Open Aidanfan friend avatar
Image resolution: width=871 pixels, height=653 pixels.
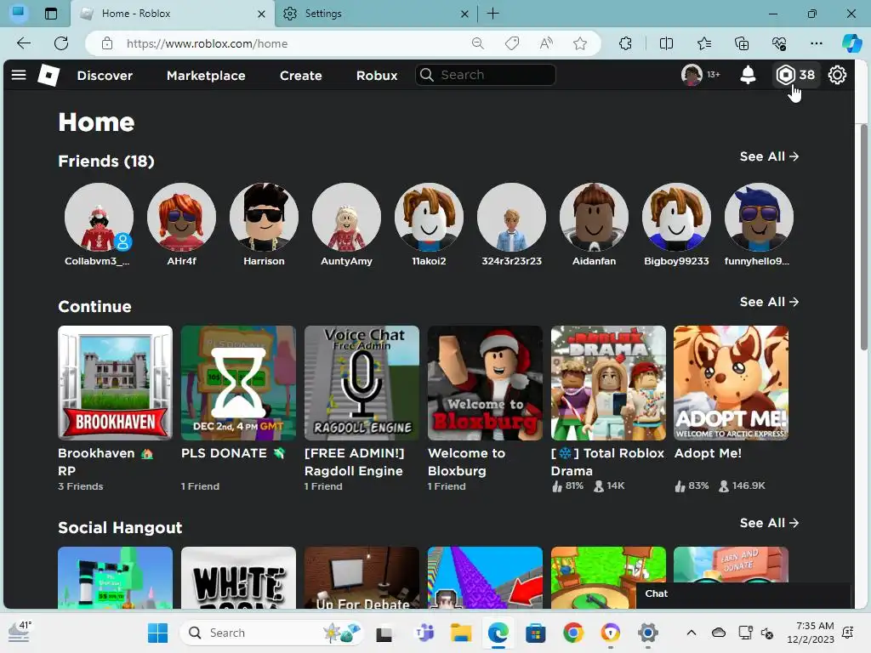[594, 217]
